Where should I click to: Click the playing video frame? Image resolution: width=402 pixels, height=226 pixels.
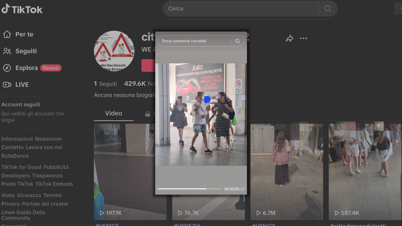[201, 114]
